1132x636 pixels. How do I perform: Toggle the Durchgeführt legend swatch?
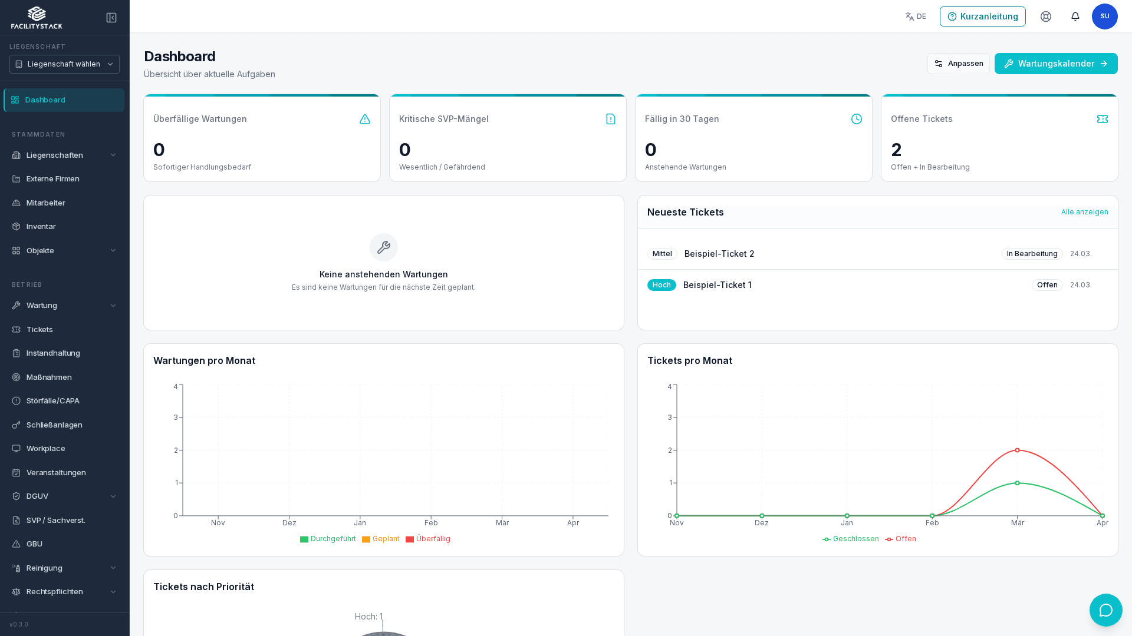point(304,539)
